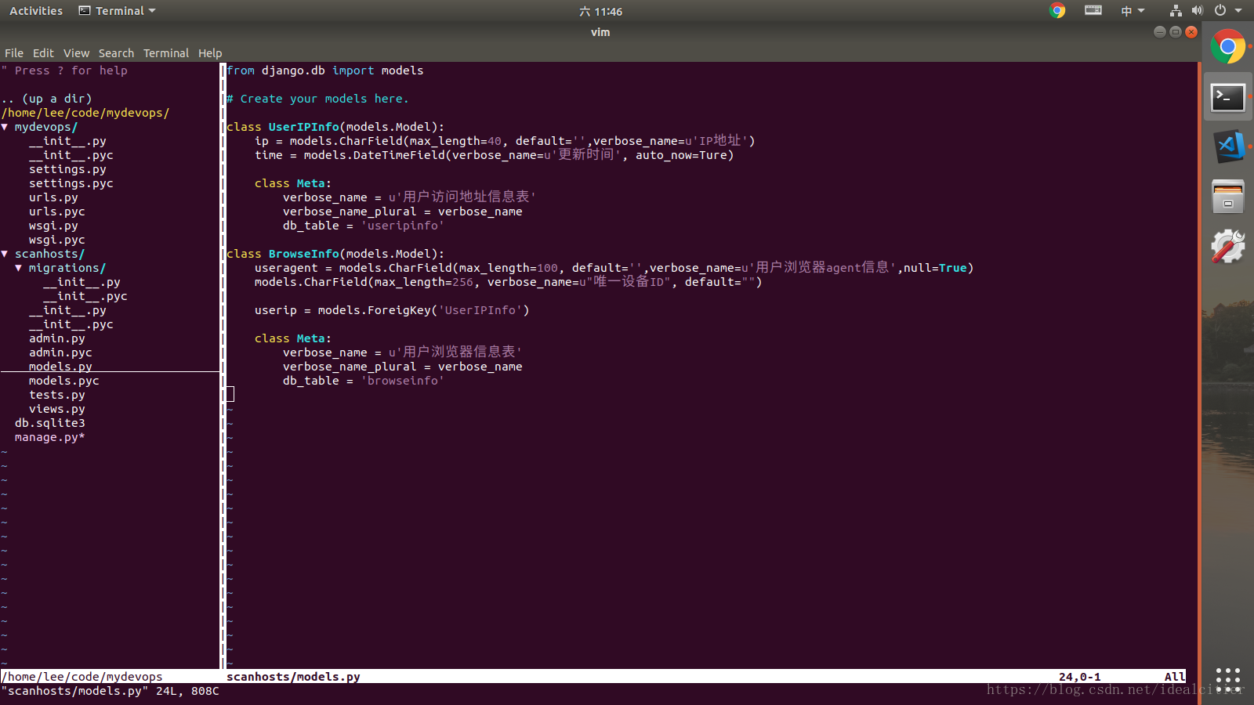Open Google Chrome from the dock

pyautogui.click(x=1227, y=48)
